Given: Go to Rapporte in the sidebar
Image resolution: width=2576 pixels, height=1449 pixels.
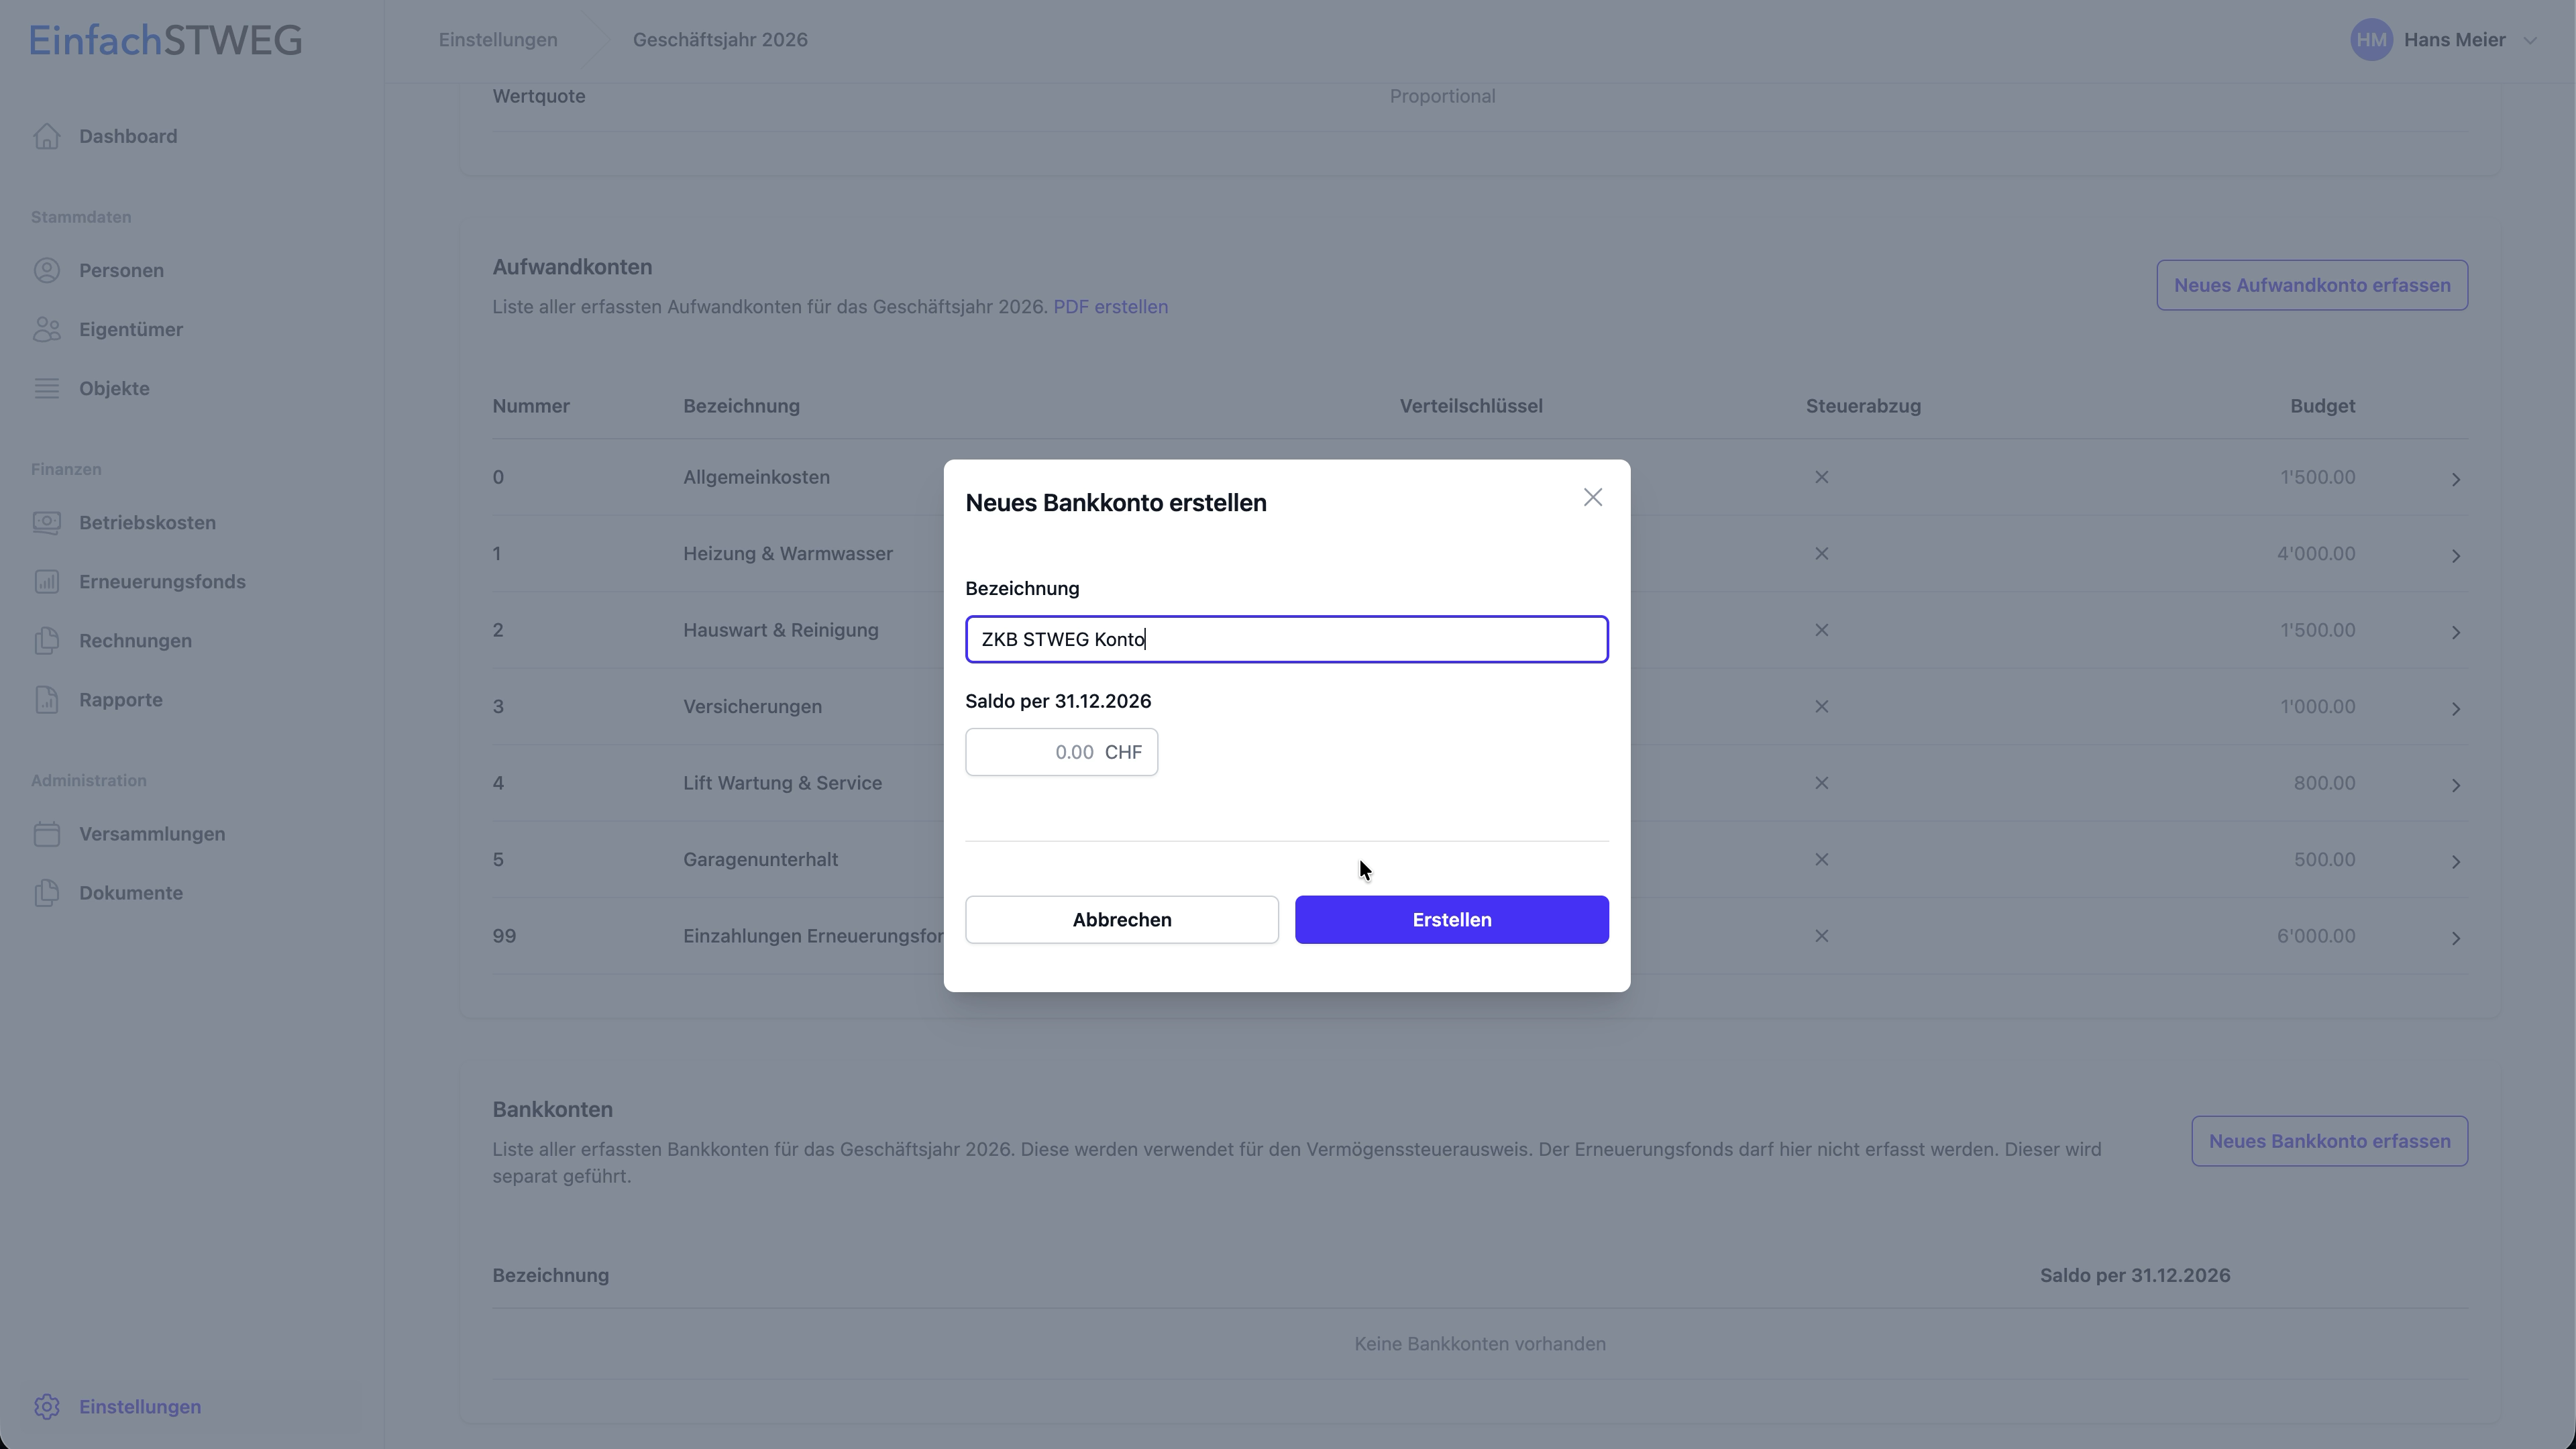Looking at the screenshot, I should click(x=120, y=699).
